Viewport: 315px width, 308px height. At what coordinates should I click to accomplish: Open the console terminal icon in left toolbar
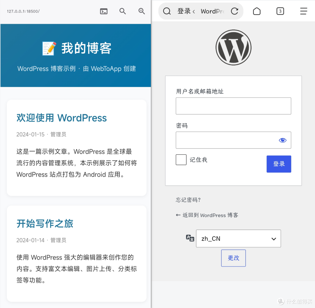click(x=104, y=11)
